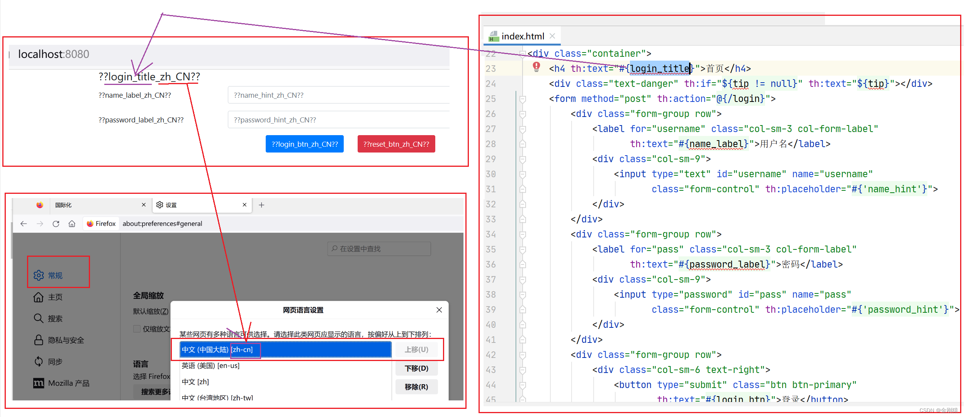Click the ??login_btn_zh_CN?? blue button
The height and width of the screenshot is (417, 964).
[305, 144]
